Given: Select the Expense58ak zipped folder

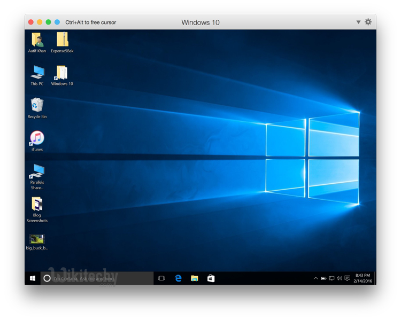Looking at the screenshot, I should pyautogui.click(x=62, y=40).
